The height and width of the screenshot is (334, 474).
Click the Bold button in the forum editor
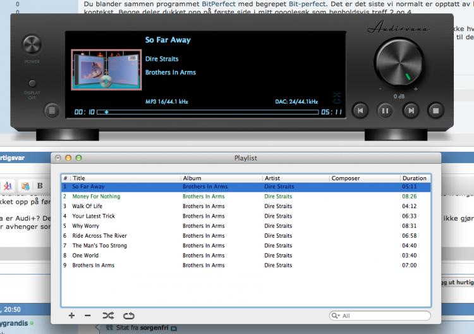(40, 185)
